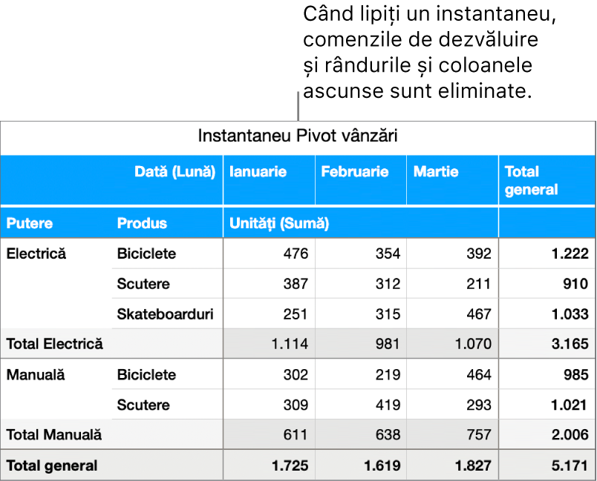Image resolution: width=597 pixels, height=481 pixels.
Task: Select the Electrică row group label
Action: 36,253
